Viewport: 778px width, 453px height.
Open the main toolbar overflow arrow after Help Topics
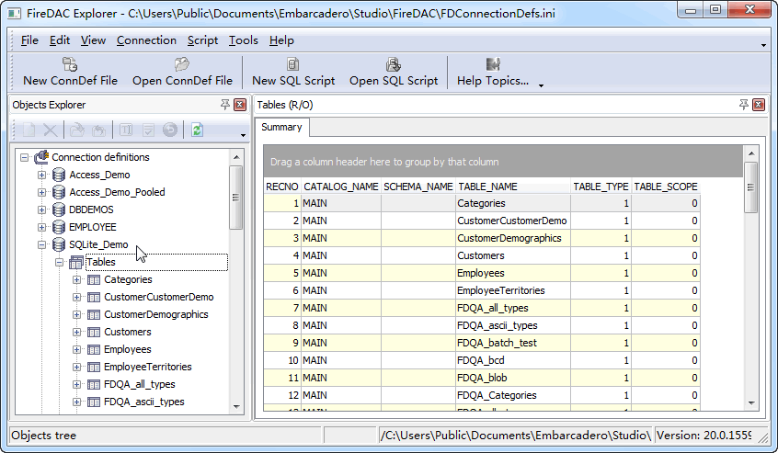[541, 85]
